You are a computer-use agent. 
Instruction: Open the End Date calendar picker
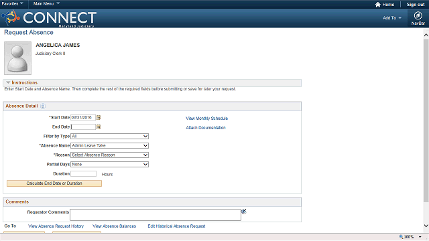point(99,127)
